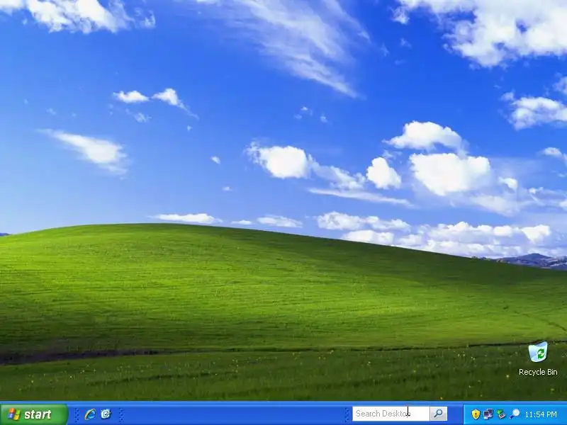
Task: Select the Recycle Bin desktop icon
Action: point(538,359)
